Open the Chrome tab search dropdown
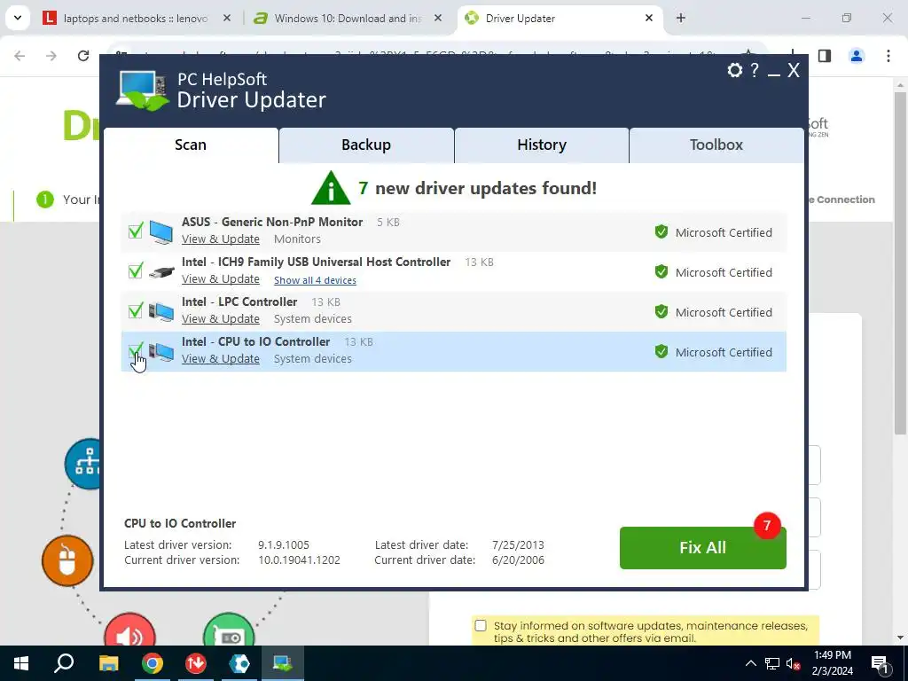This screenshot has height=681, width=908. [x=18, y=18]
